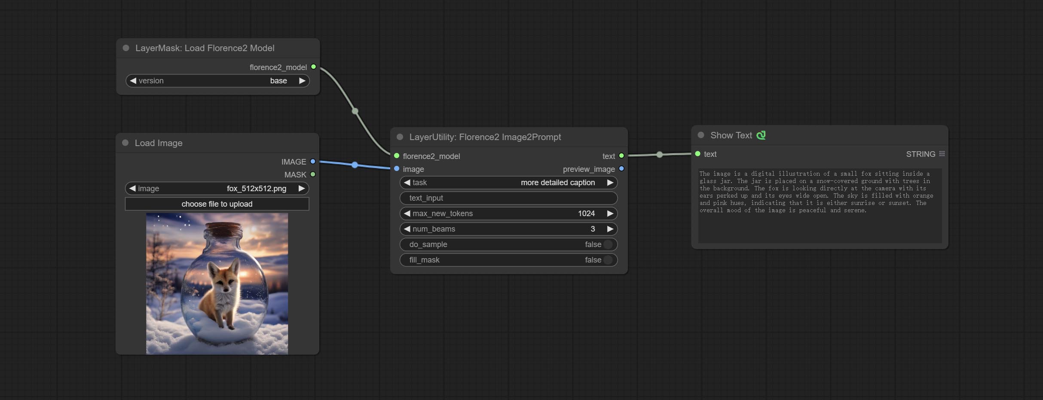Viewport: 1043px width, 400px height.
Task: Open image file selector fox_512x512.png
Action: coord(217,189)
